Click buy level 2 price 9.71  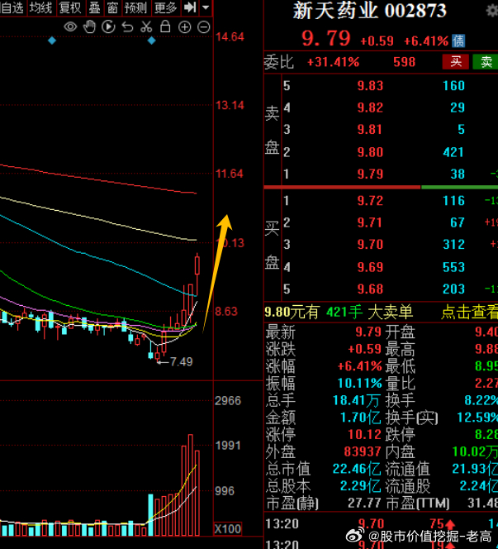(370, 222)
